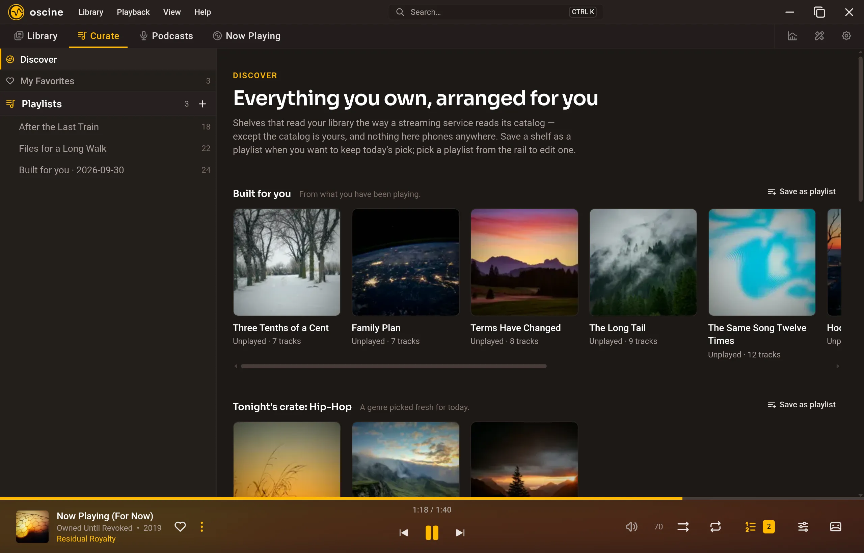Open the equalizer sliders icon
The height and width of the screenshot is (553, 864).
[x=803, y=527]
